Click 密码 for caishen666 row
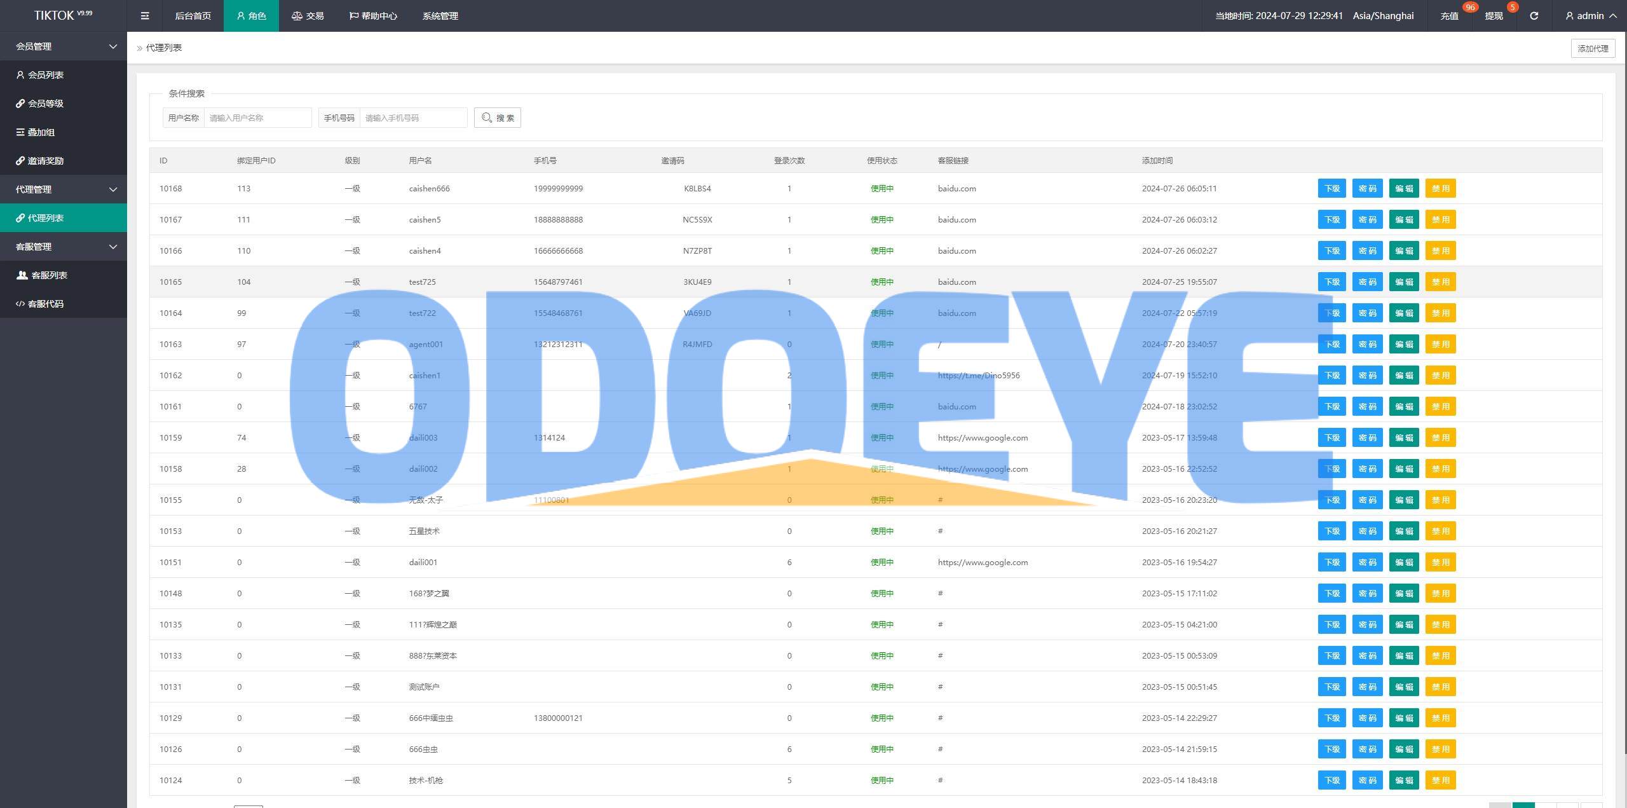The image size is (1627, 808). 1367,188
